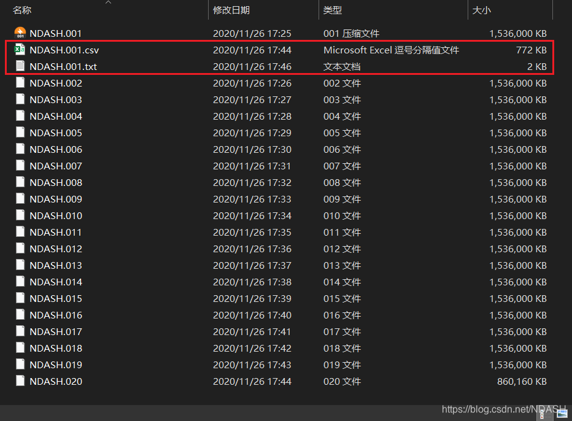This screenshot has height=421, width=572.
Task: Click the date 2020/11/26 17:46
Action: coord(252,67)
